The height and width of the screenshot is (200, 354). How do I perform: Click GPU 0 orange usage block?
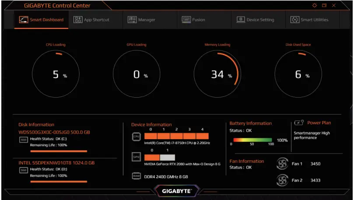[x=152, y=157]
